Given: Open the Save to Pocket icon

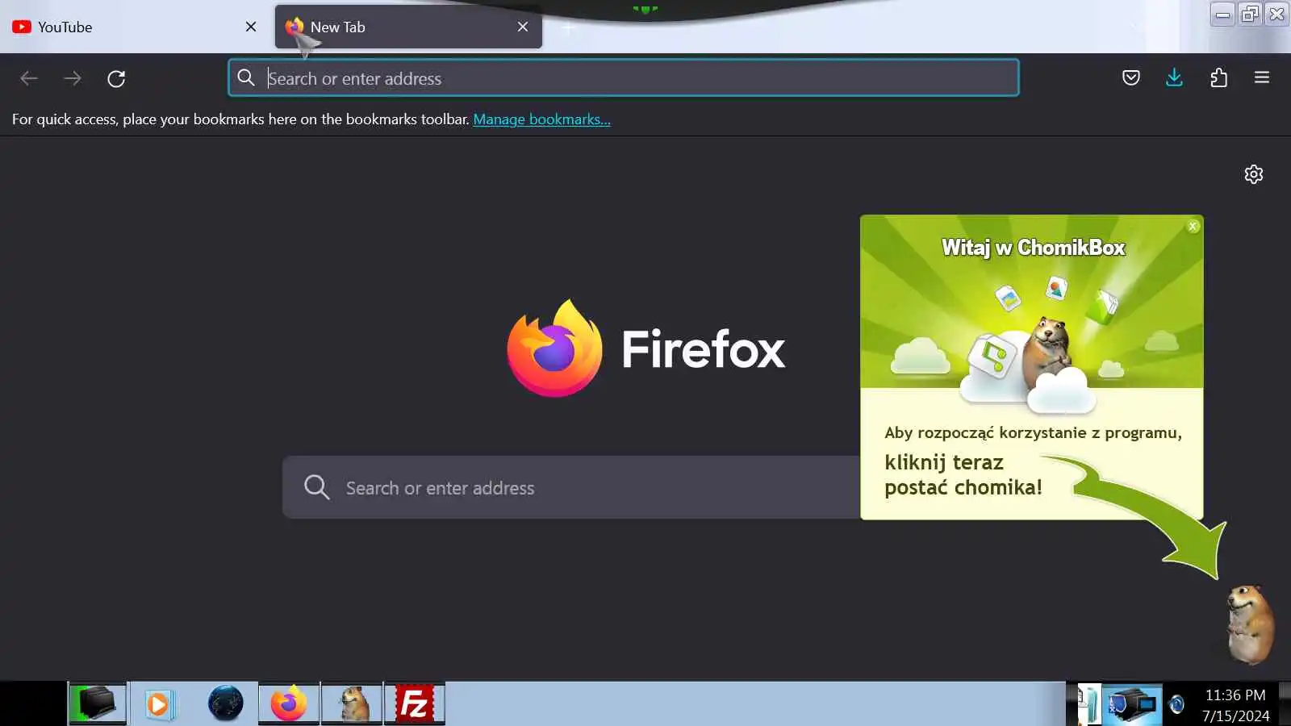Looking at the screenshot, I should click(x=1131, y=77).
